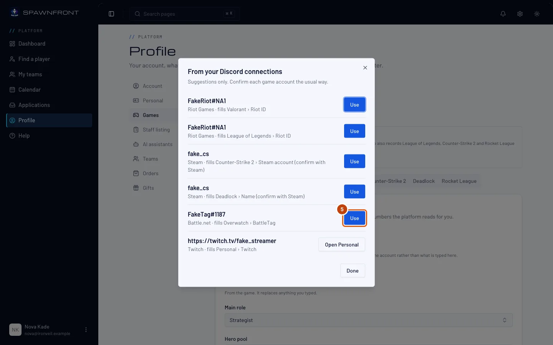Open the Help page

tap(49, 136)
